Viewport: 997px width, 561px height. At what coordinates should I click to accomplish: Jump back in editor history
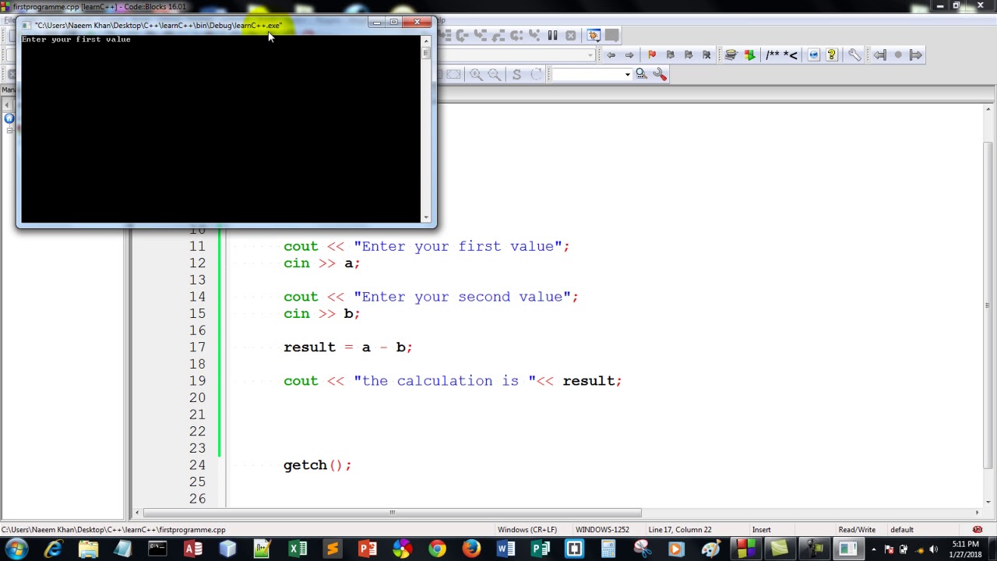click(611, 55)
